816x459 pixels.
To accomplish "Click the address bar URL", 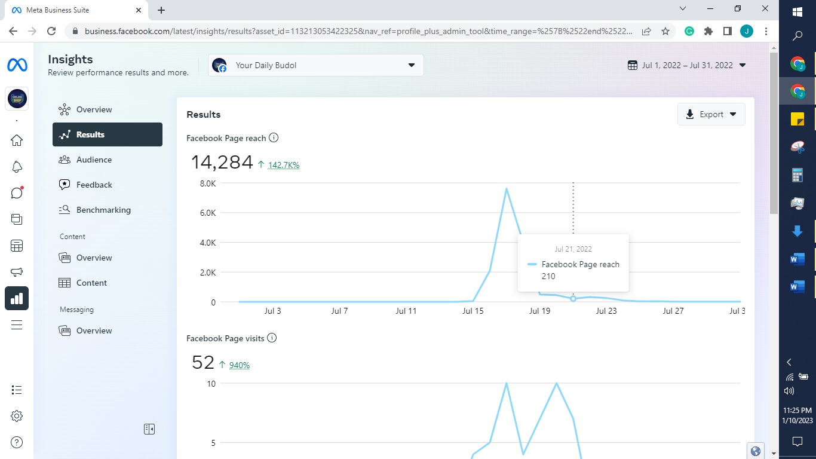I will click(358, 31).
